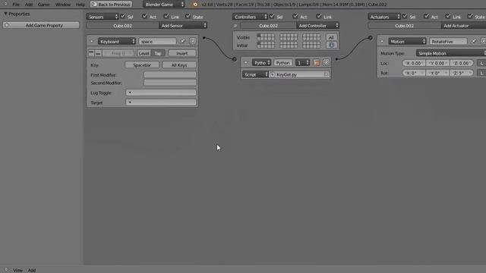Image resolution: width=486 pixels, height=273 pixels.
Task: Click the Log Toggle property field
Action: pyautogui.click(x=161, y=93)
